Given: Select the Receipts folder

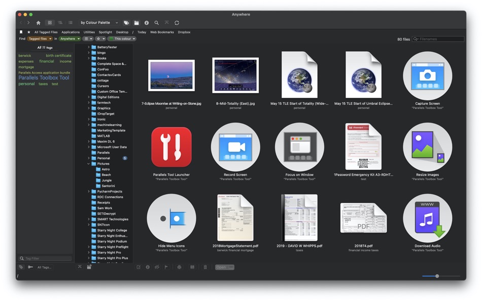Looking at the screenshot, I should click(101, 203).
